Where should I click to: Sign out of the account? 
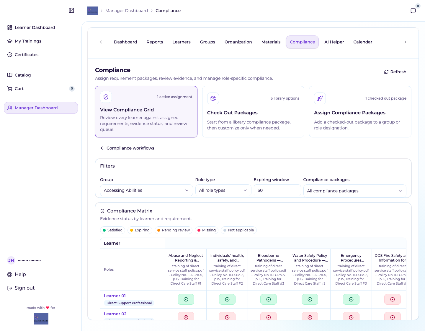coord(41,288)
